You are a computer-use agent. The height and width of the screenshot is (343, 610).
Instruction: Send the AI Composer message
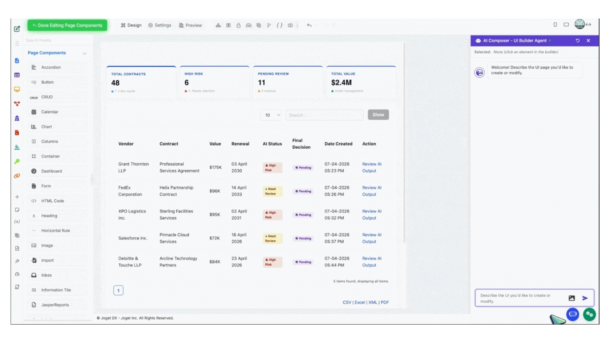[x=585, y=298]
